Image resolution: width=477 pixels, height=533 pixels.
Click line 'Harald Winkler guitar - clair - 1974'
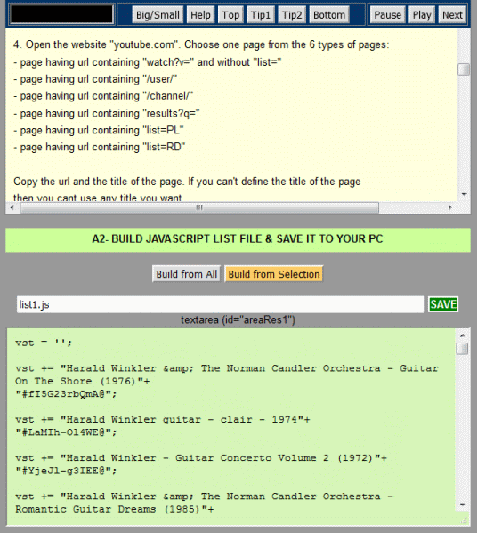pyautogui.click(x=163, y=419)
